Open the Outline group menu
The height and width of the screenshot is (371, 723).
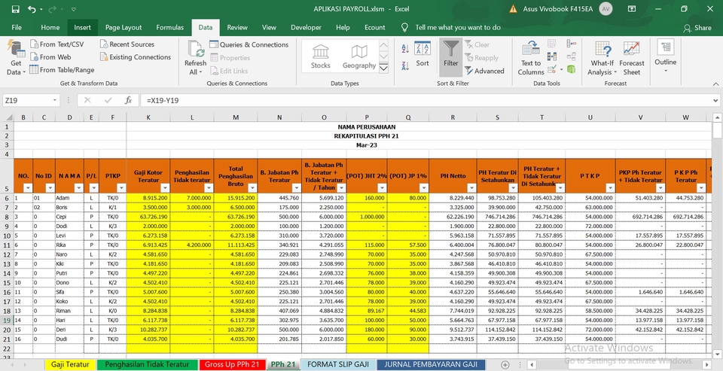point(665,56)
